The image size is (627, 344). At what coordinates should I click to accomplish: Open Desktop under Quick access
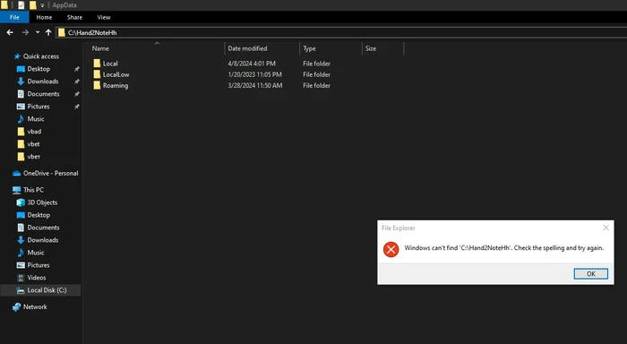[x=39, y=69]
